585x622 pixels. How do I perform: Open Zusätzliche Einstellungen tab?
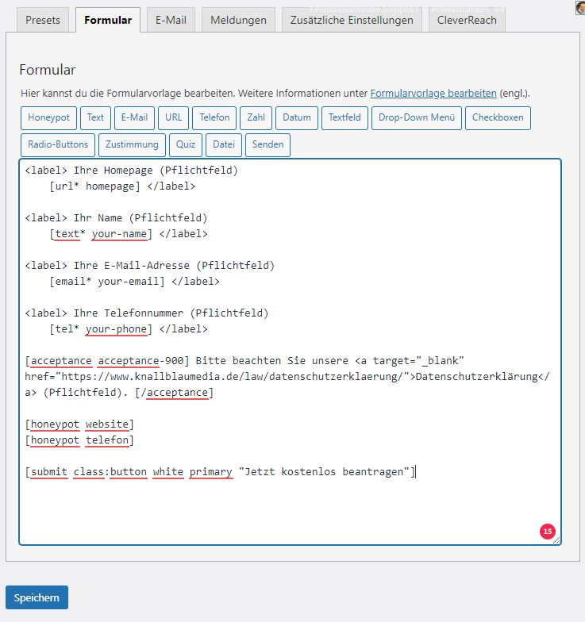(352, 20)
